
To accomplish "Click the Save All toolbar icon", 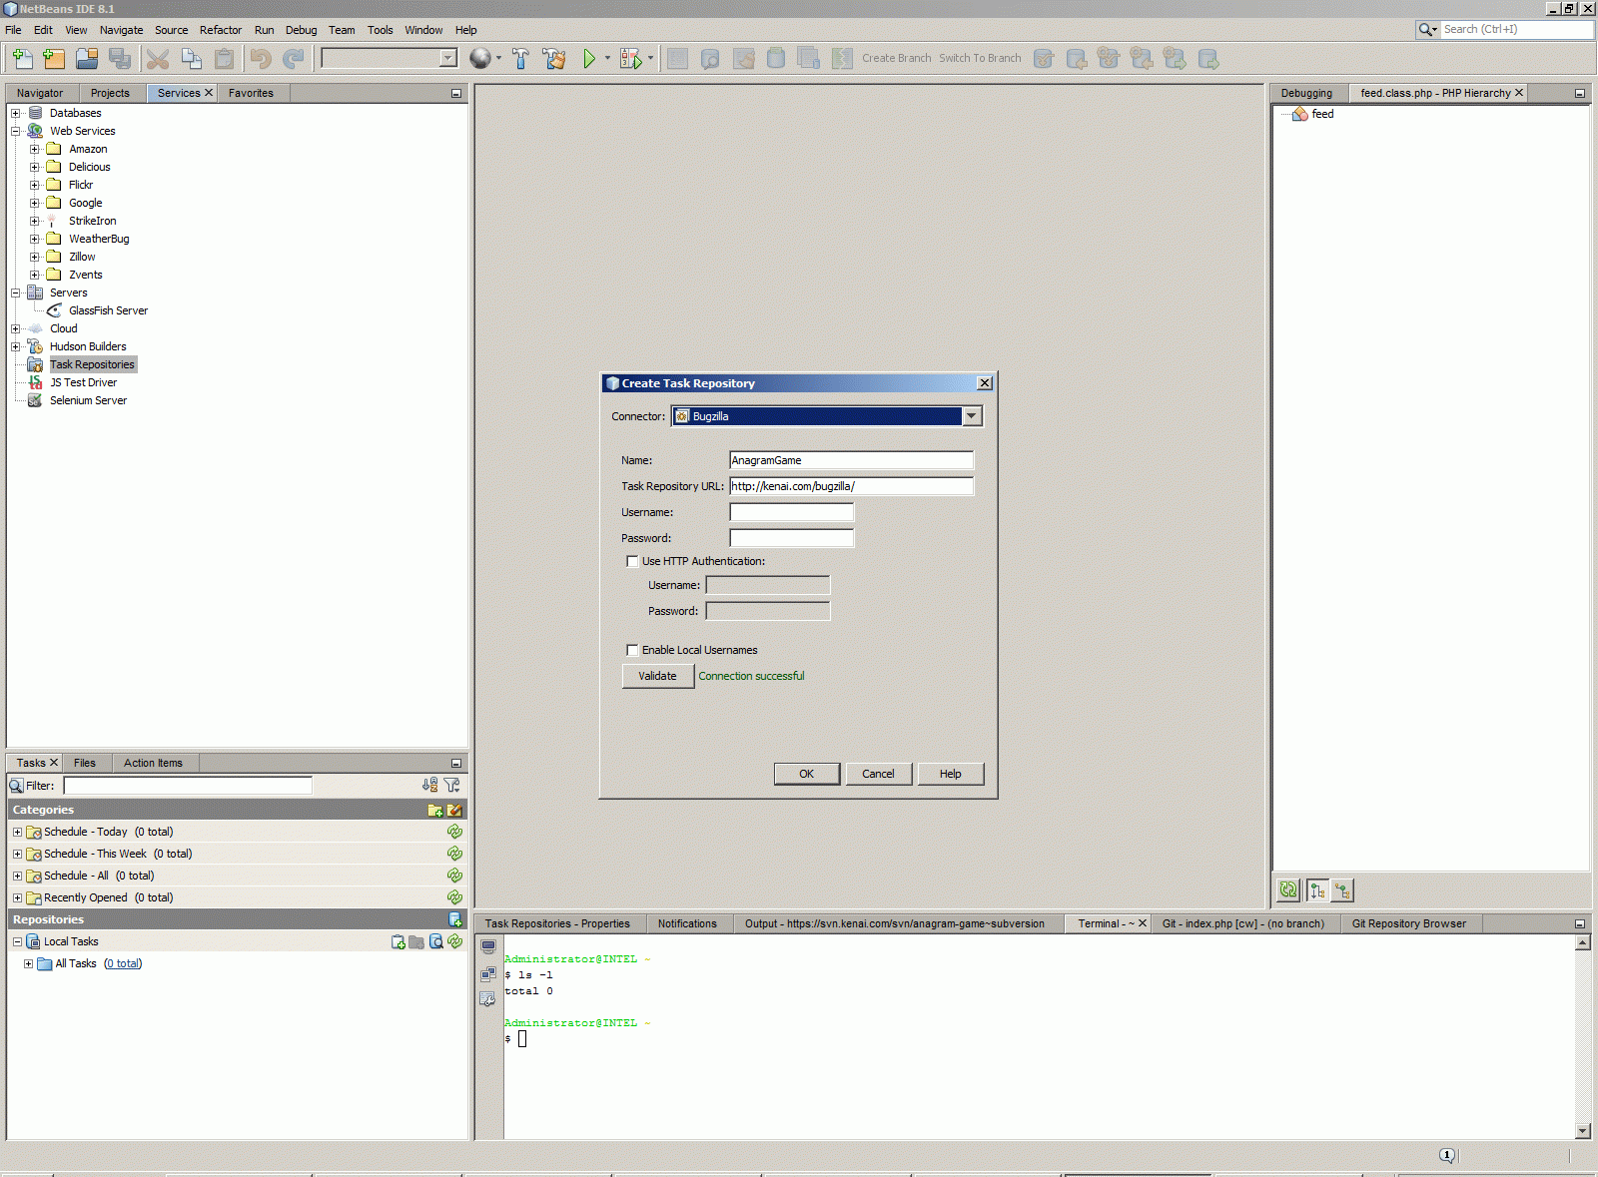I will pyautogui.click(x=120, y=59).
